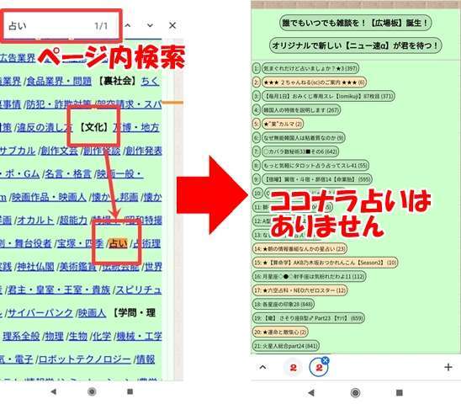Open thread 20: ★運命と敵愾心
Screen dimensions: 461x404
(x=280, y=332)
